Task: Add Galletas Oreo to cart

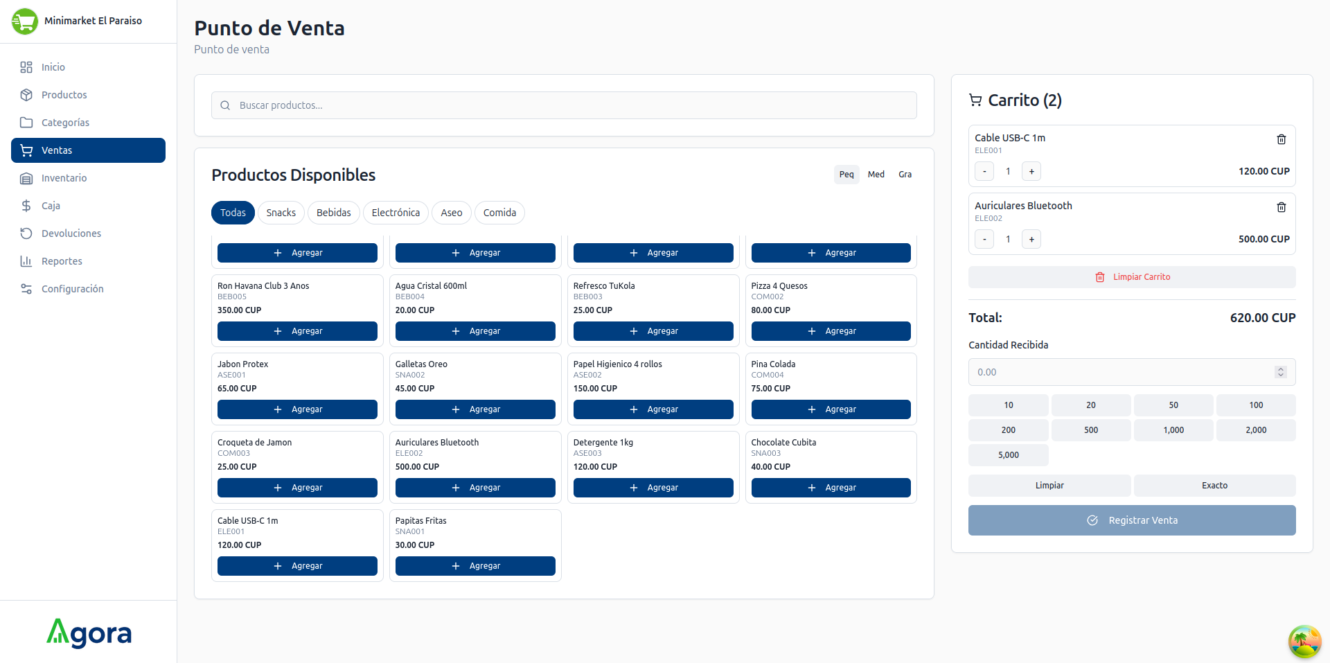Action: pos(475,409)
